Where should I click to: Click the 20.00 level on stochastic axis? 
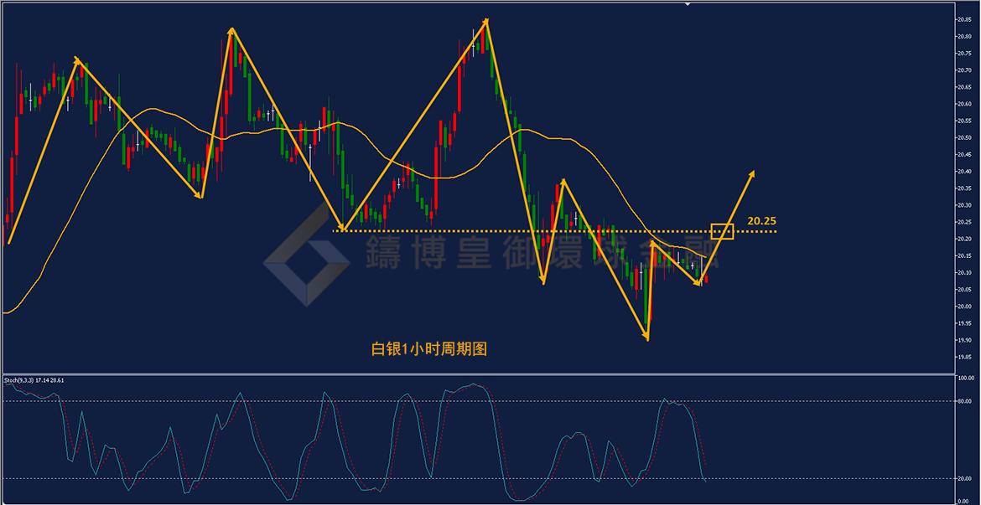click(965, 479)
